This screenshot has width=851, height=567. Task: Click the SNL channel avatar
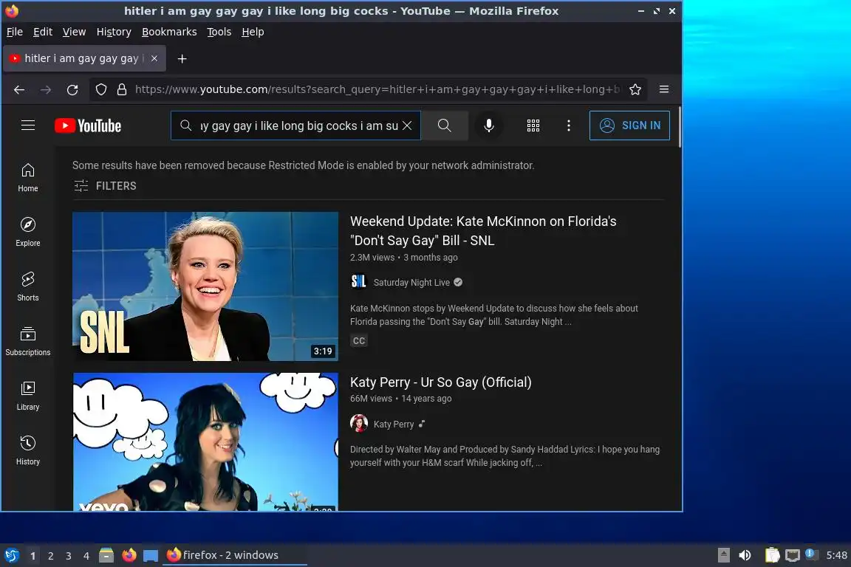[359, 281]
